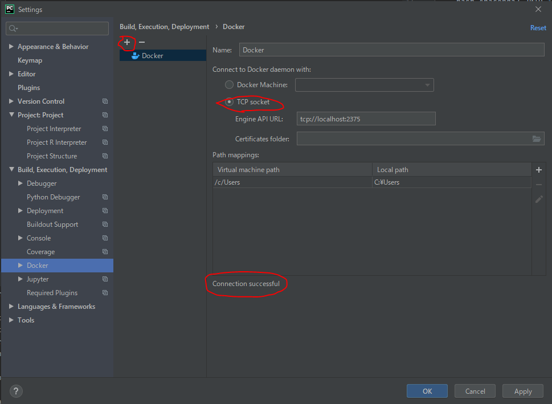Viewport: 552px width, 404px height.
Task: Click the Engine API URL field
Action: pyautogui.click(x=366, y=119)
